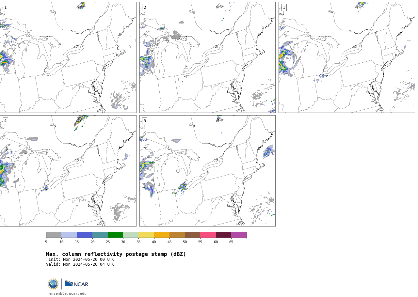Open ensemble member 2 reflectivity map
Image resolution: width=418 pixels, height=297 pixels.
click(207, 57)
